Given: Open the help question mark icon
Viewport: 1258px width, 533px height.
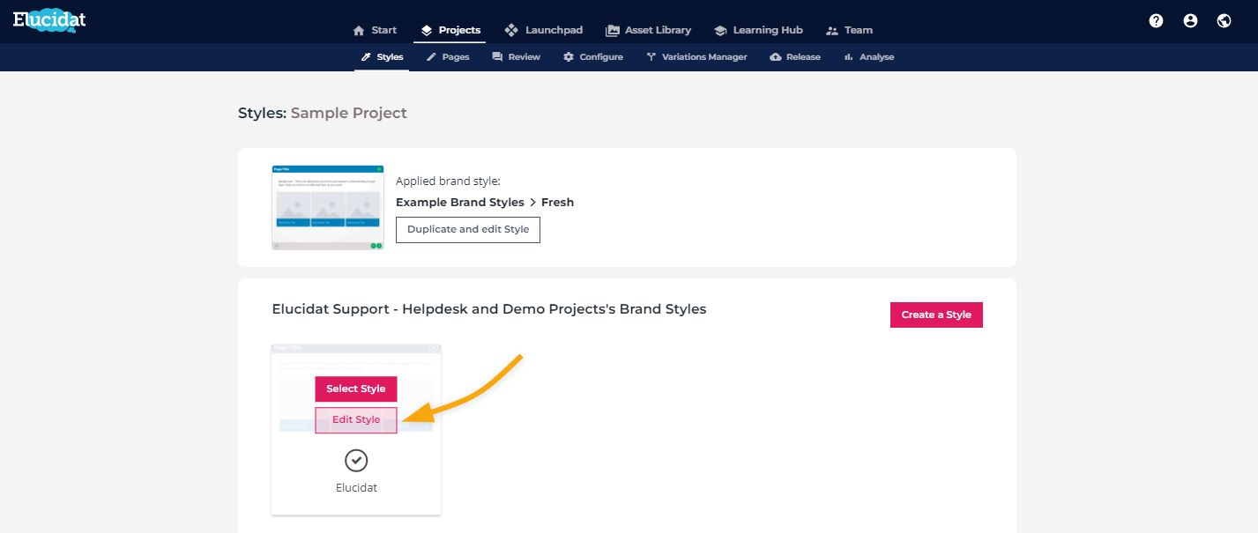Looking at the screenshot, I should [x=1157, y=21].
